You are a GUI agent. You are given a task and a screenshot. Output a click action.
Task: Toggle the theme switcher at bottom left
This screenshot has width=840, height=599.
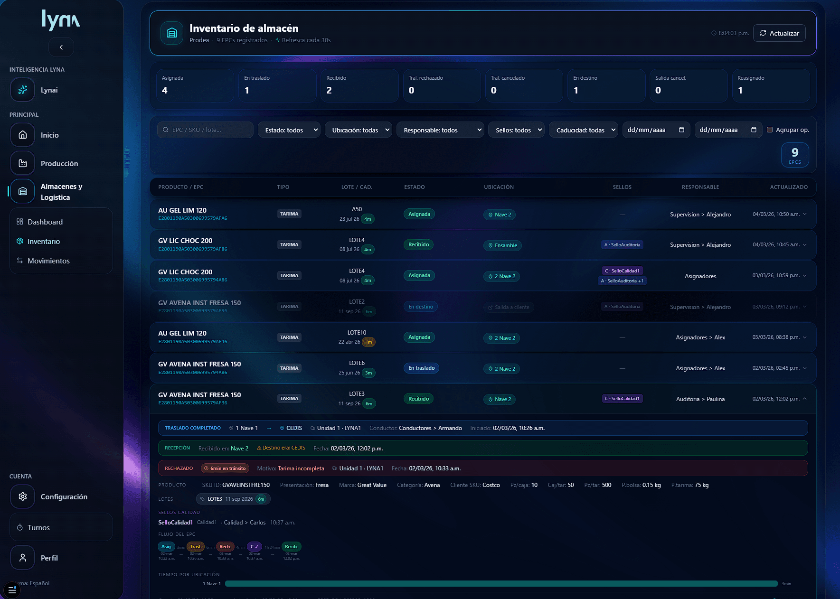click(x=12, y=590)
